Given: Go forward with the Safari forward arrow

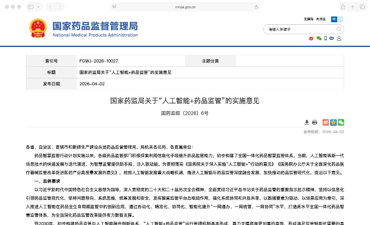Looking at the screenshot, I should pyautogui.click(x=60, y=7).
